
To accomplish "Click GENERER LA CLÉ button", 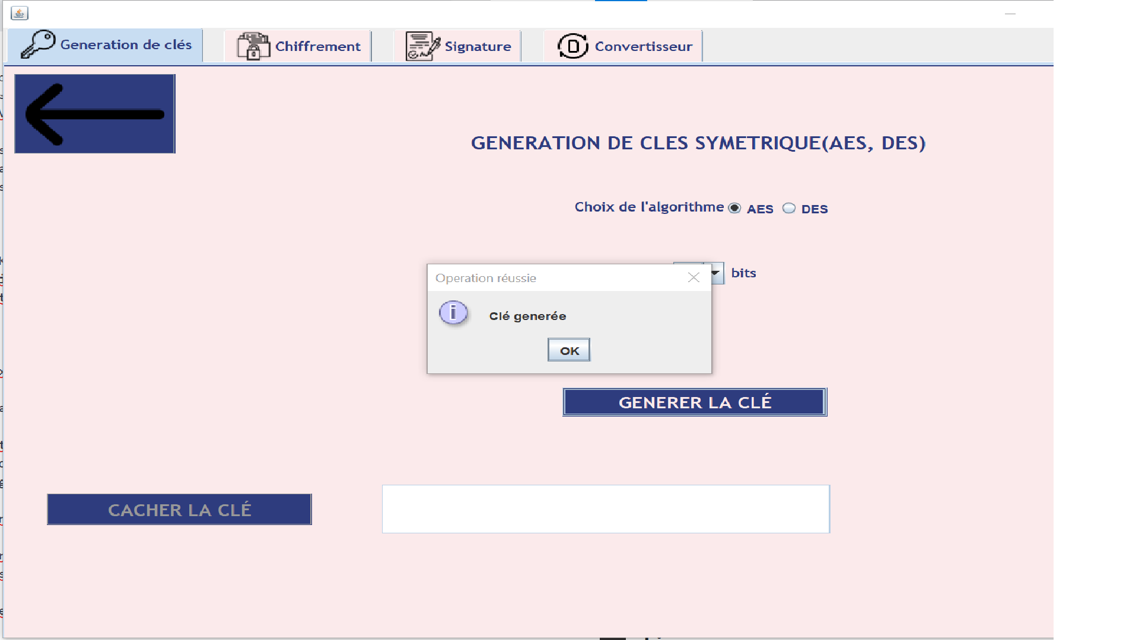I will pyautogui.click(x=695, y=402).
